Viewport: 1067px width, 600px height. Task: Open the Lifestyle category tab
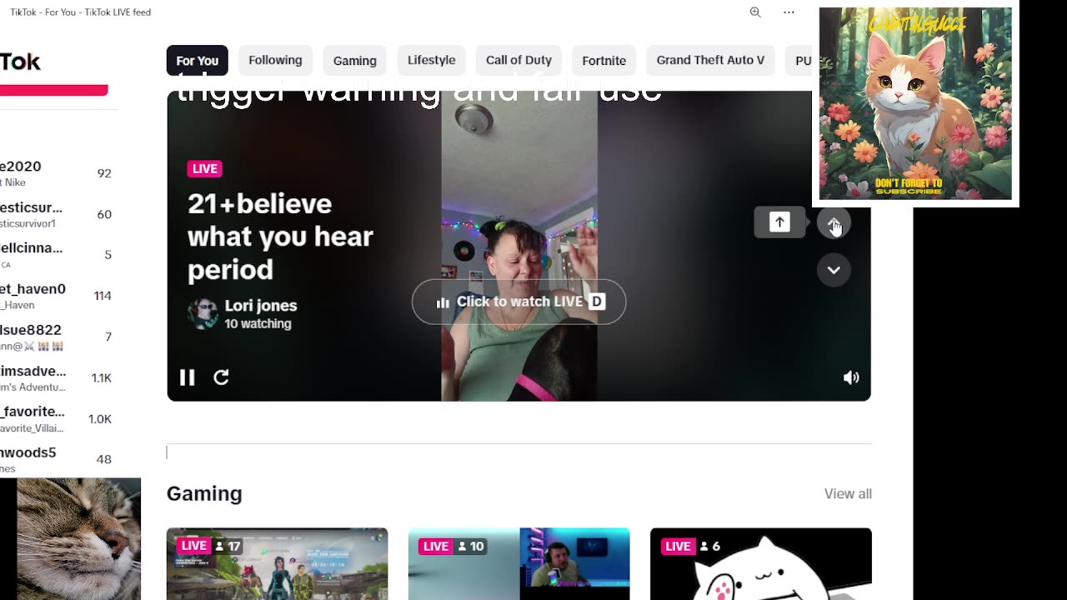point(432,60)
